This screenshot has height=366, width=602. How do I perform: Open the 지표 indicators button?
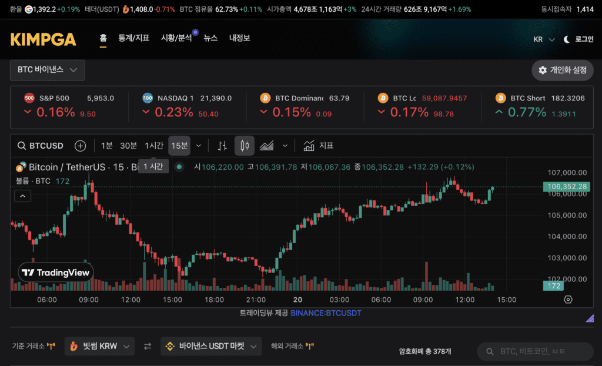(x=318, y=146)
